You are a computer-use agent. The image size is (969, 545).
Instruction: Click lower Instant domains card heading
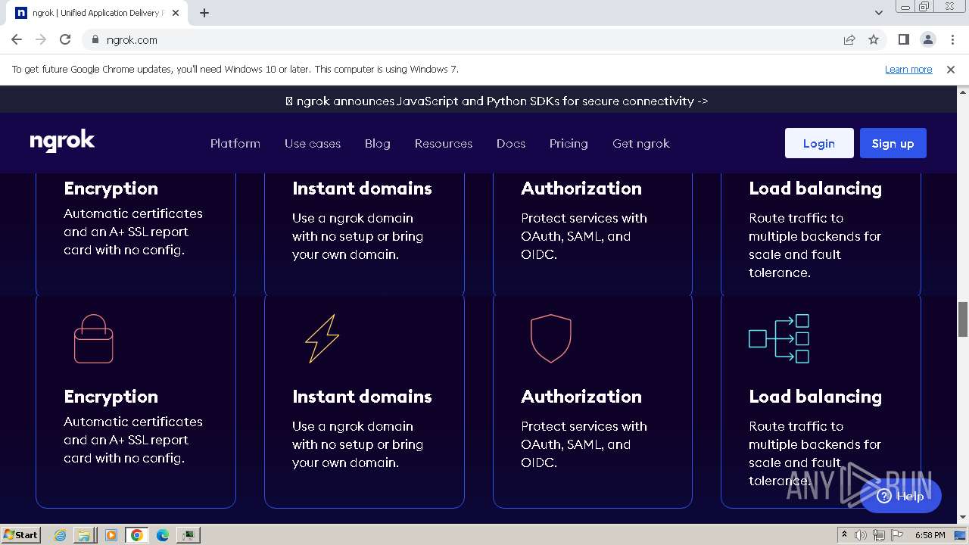[362, 397]
